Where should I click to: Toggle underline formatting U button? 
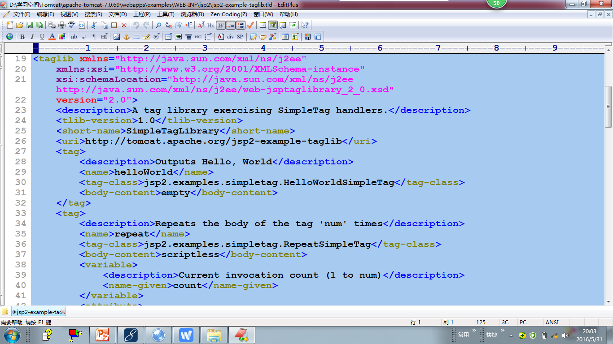click(x=42, y=37)
